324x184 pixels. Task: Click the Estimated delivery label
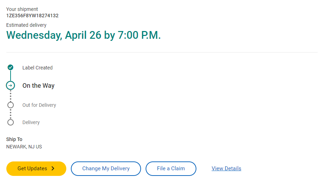(x=26, y=25)
